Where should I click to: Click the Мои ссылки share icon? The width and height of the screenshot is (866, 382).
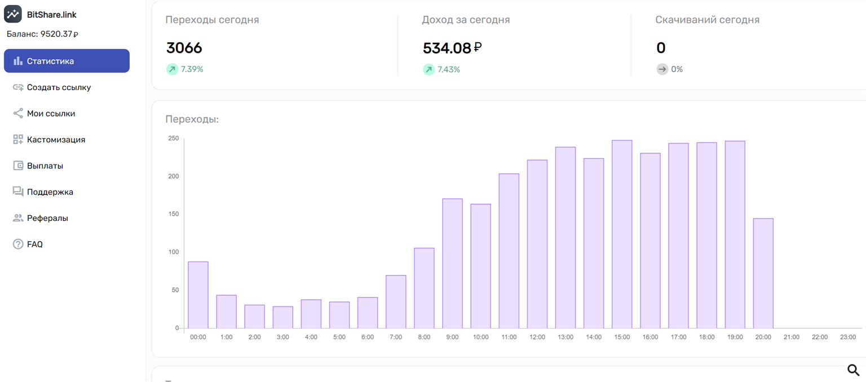pos(18,113)
